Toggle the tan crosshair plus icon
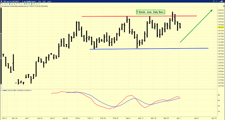 pos(22,4)
